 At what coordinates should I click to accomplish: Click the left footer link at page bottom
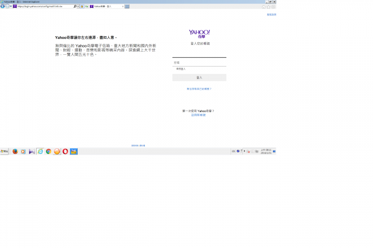pyautogui.click(x=135, y=146)
